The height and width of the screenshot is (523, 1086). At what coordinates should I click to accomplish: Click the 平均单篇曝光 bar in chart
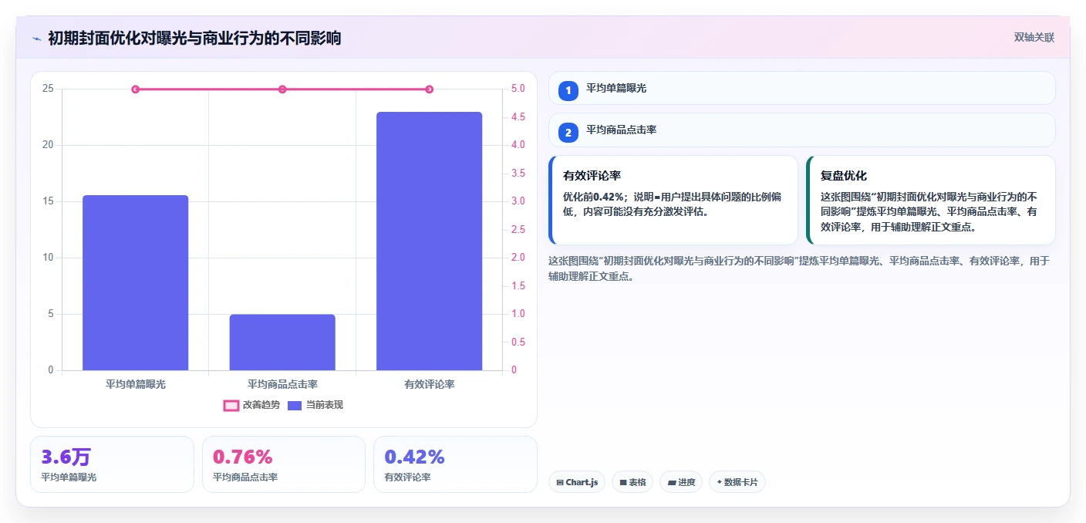pyautogui.click(x=136, y=282)
